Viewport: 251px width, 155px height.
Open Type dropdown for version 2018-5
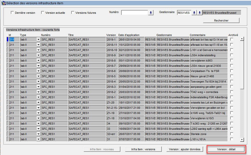click(x=38, y=76)
